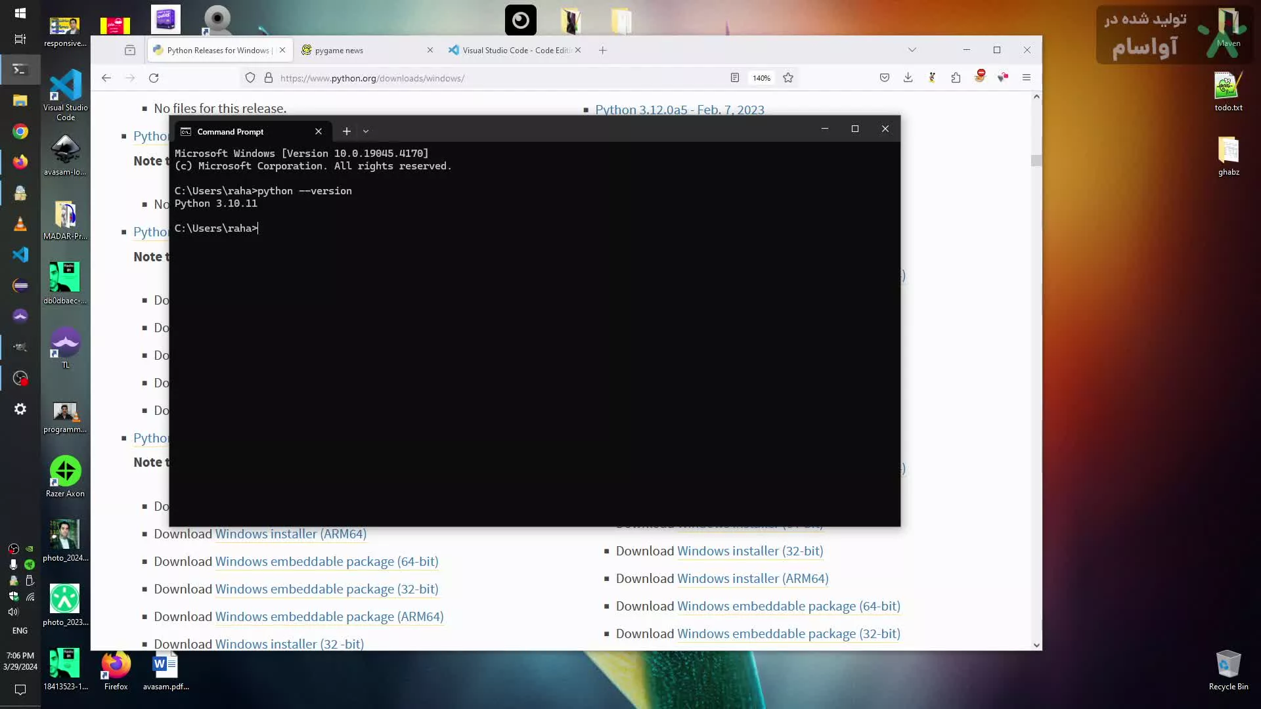Click the Firefox forward arrow

(x=130, y=78)
